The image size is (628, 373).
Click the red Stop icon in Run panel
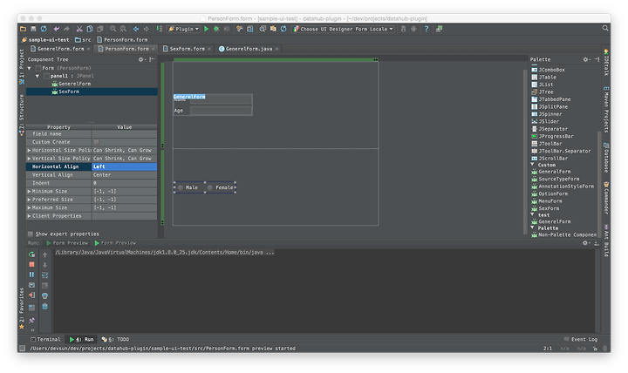tap(31, 265)
